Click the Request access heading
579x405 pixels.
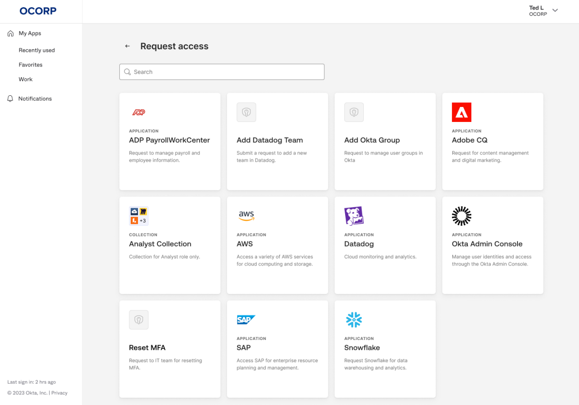pos(174,46)
